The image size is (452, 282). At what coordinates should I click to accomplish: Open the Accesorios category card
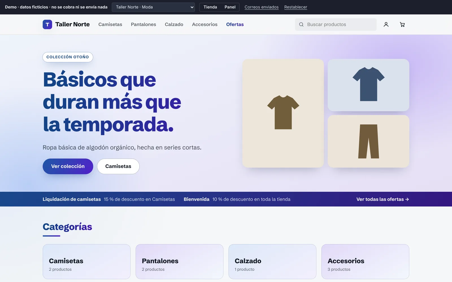click(x=365, y=262)
